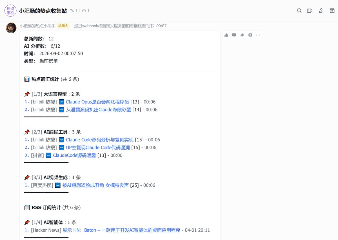Open the chat search icon
The height and width of the screenshot is (240, 338).
coord(299,11)
